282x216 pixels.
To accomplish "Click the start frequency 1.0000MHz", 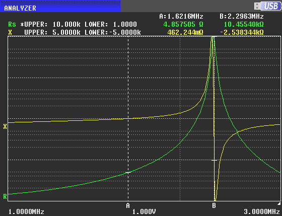I will pyautogui.click(x=26, y=211).
